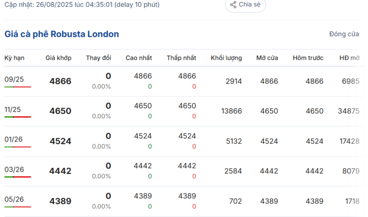
Task: Click the Khối lượng column header
Action: [x=226, y=58]
